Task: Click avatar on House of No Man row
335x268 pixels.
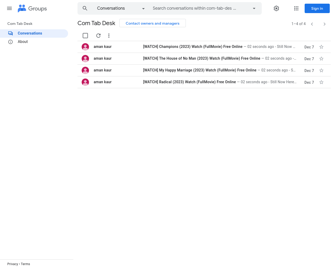Action: pyautogui.click(x=85, y=59)
